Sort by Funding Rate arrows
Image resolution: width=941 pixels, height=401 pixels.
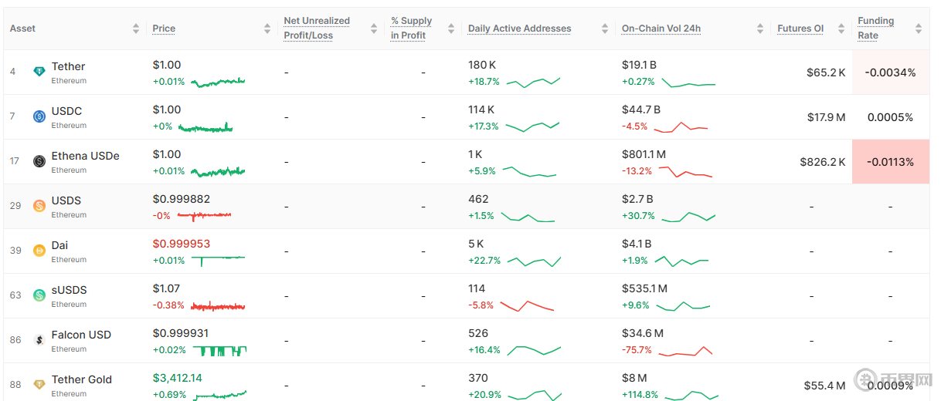tap(918, 29)
